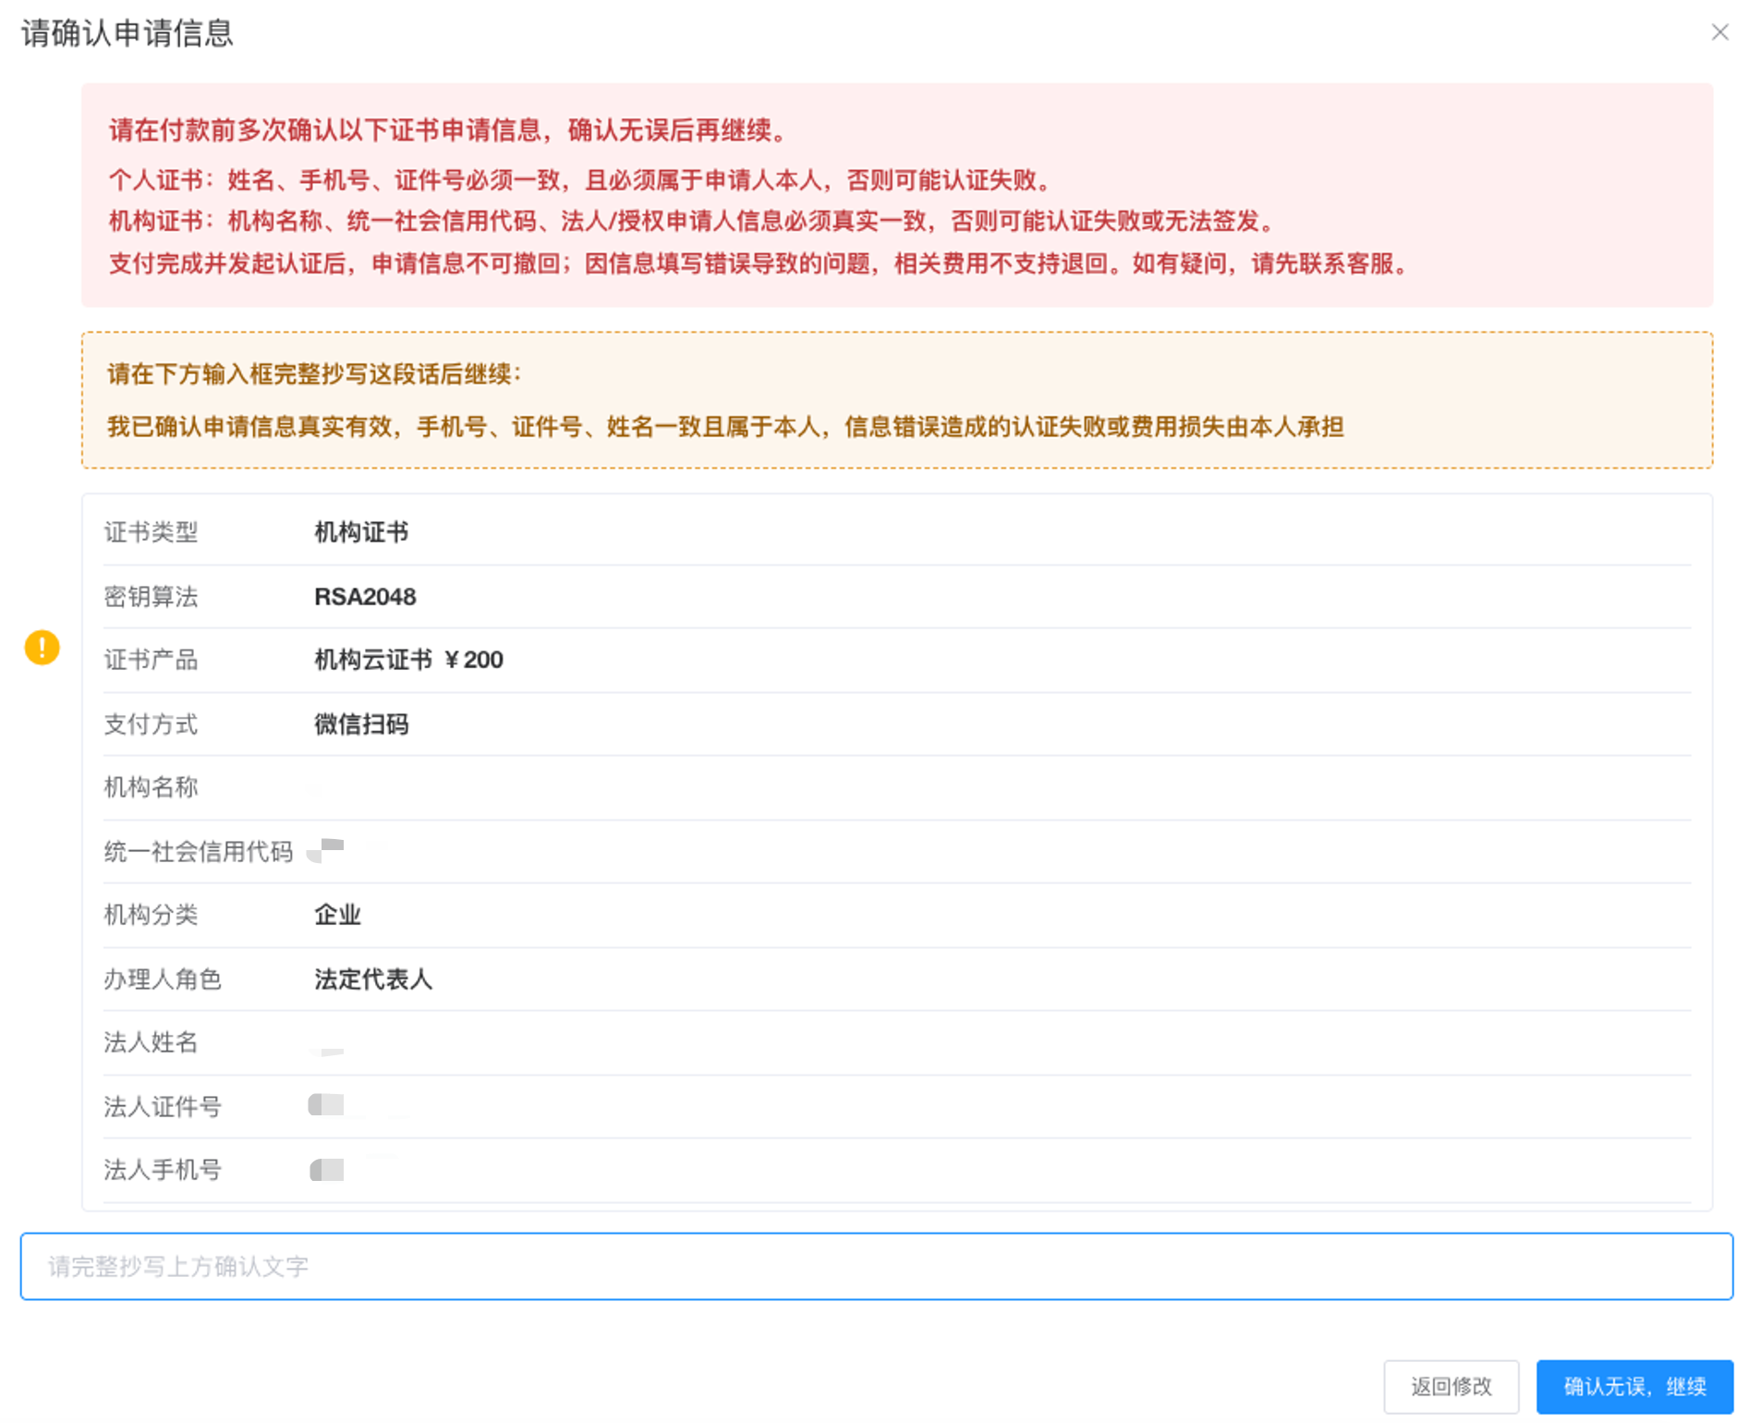Click the value 法定代表人

373,979
